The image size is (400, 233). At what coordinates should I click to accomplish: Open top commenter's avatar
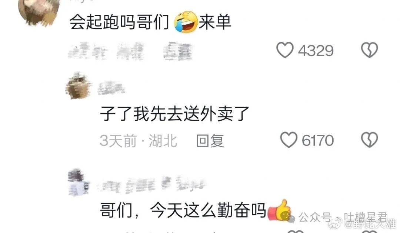click(x=39, y=11)
